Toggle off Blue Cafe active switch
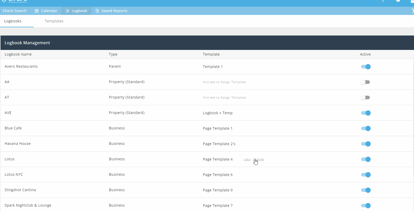Viewport: 414px width, 212px height. (365, 128)
